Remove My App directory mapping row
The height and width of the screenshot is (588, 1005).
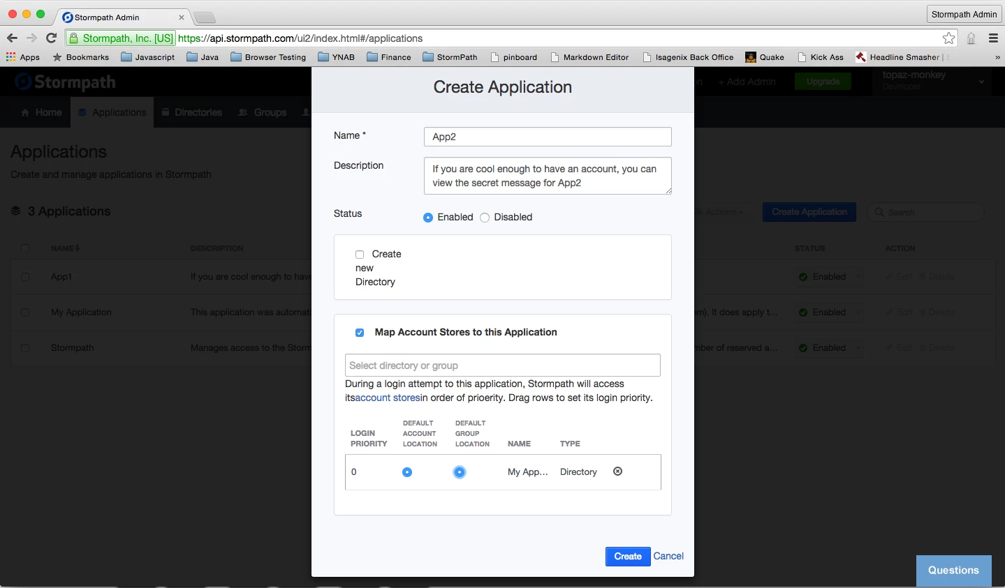pos(617,472)
